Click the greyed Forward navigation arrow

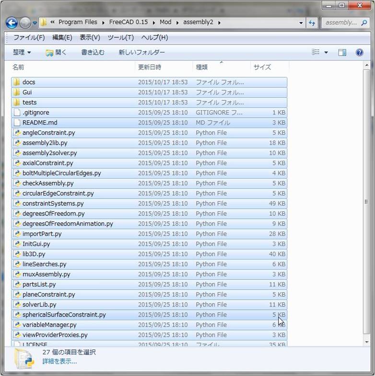[x=25, y=23]
